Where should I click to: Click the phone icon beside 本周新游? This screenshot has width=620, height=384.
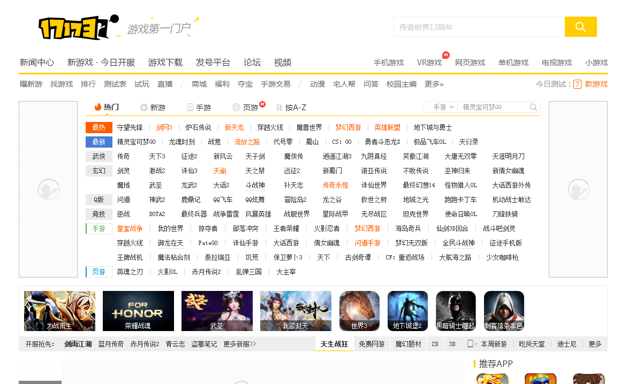click(470, 344)
